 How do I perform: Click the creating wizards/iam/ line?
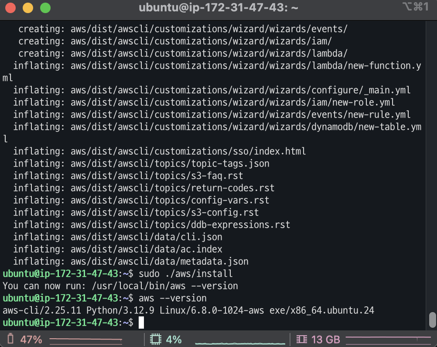(x=175, y=41)
